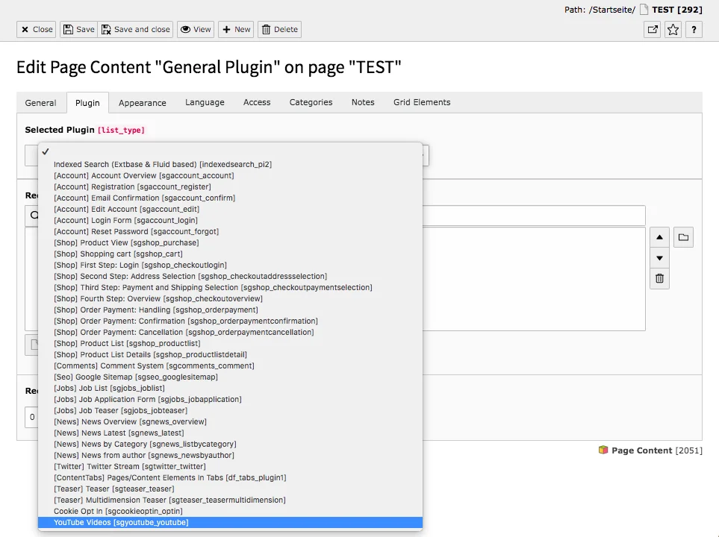Move the selected item down
The width and height of the screenshot is (719, 537).
click(x=659, y=257)
